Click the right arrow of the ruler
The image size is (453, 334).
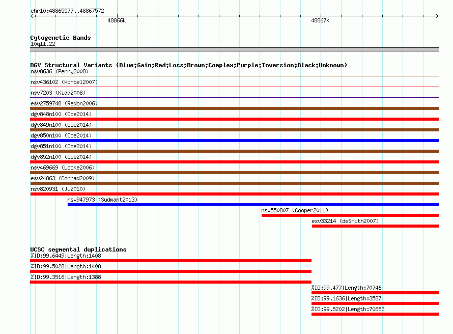tap(437, 16)
